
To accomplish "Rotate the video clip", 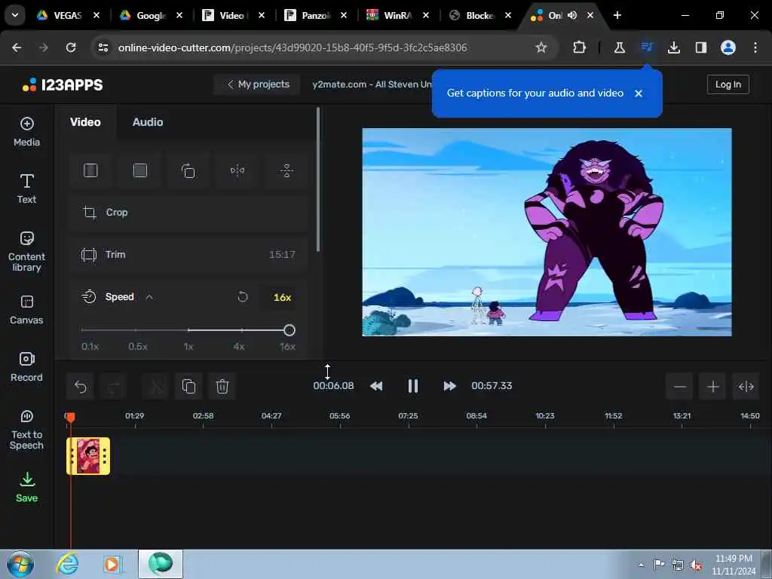I will 188,171.
